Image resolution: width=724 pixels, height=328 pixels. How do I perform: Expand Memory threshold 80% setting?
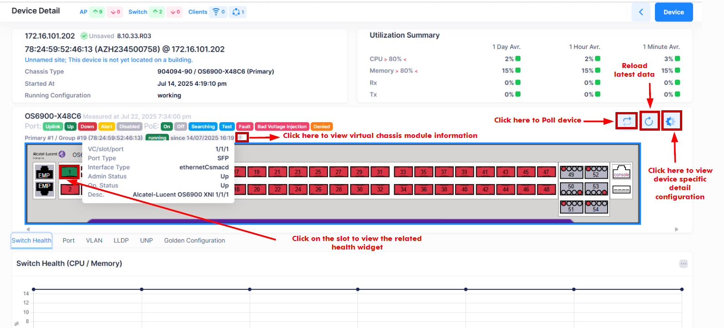[407, 71]
